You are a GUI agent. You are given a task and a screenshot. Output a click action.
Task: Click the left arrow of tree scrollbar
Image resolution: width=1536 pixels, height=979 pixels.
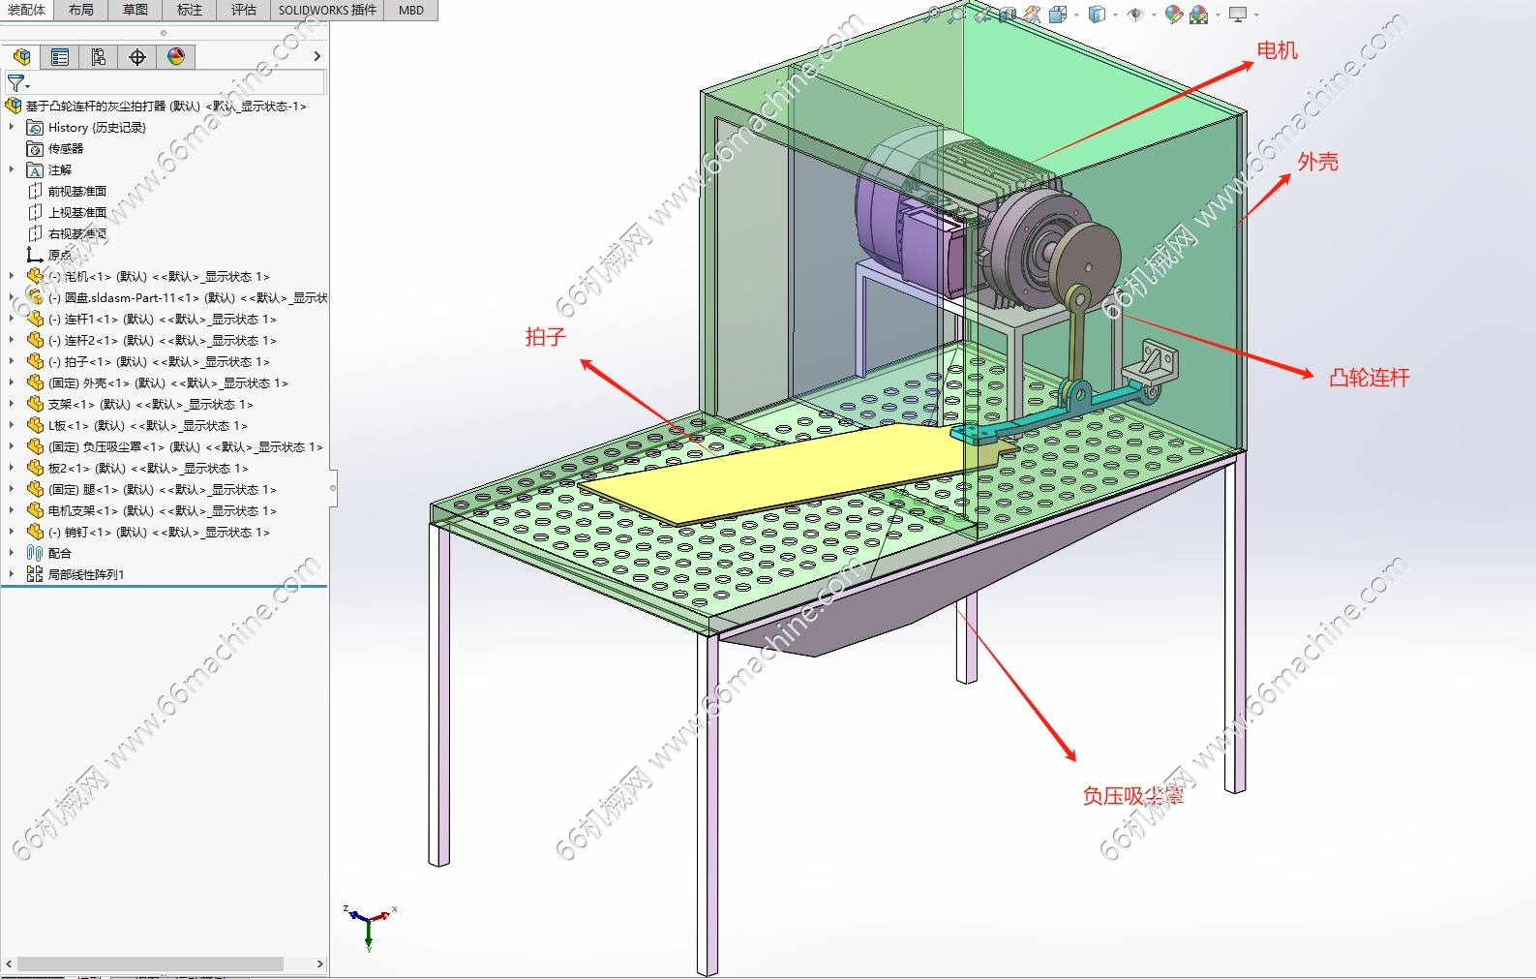coord(9,964)
